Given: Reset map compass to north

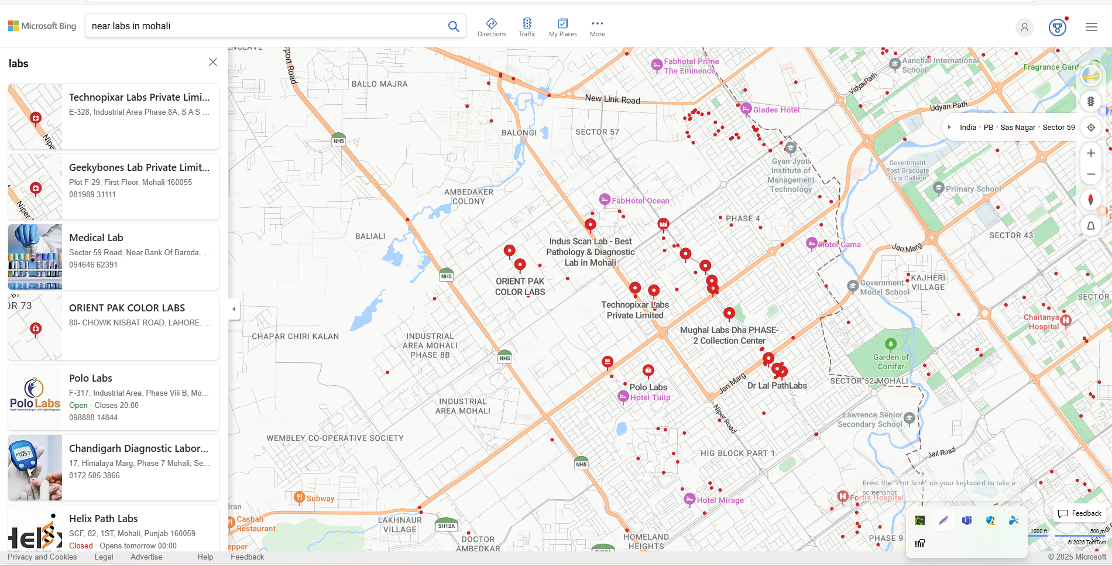Looking at the screenshot, I should pos(1091,200).
